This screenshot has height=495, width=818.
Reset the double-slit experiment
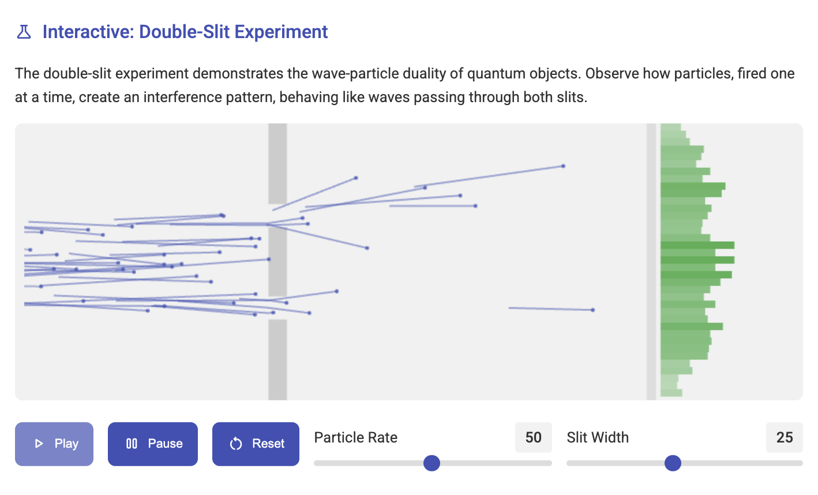click(x=256, y=444)
